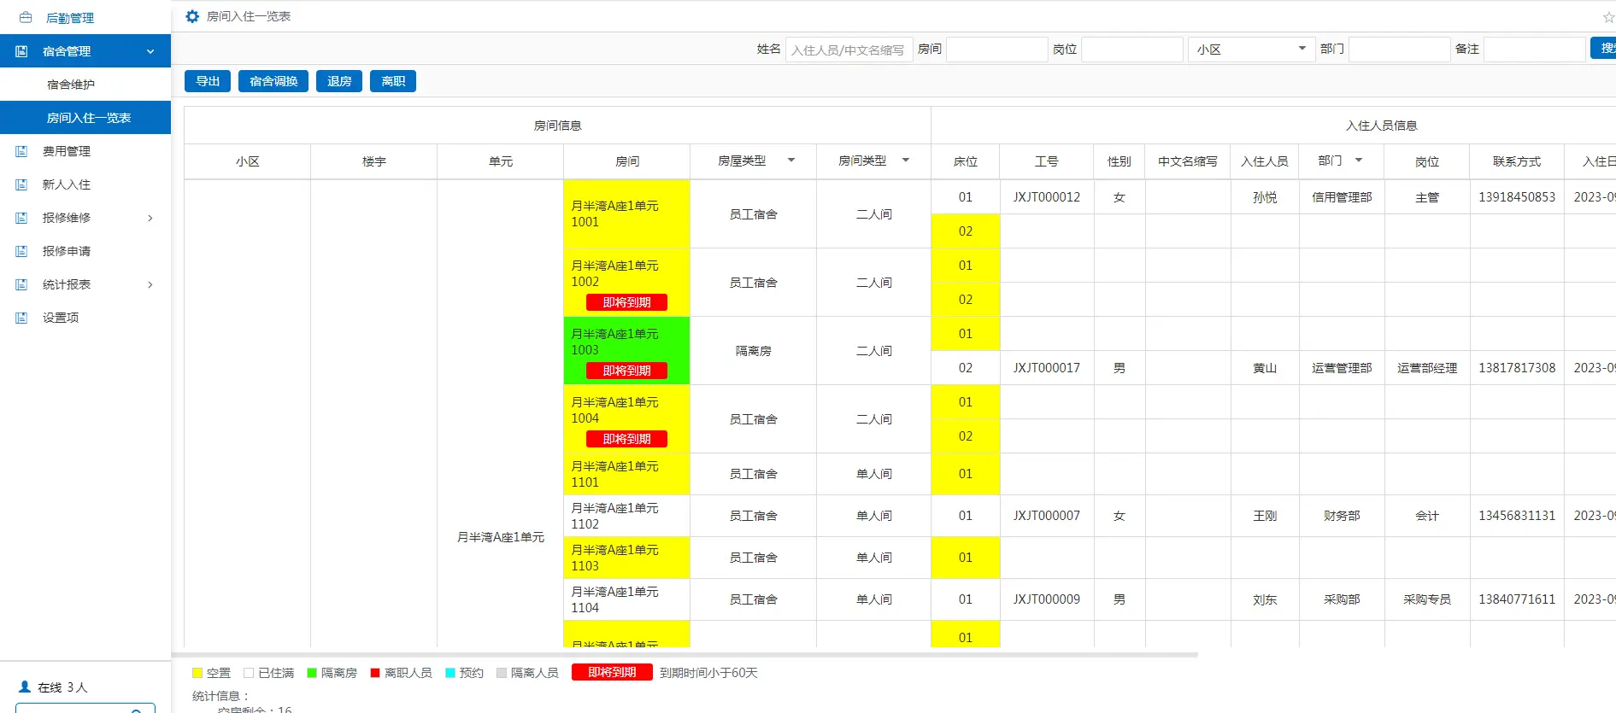Focus the 姓名 search input field

(x=849, y=50)
